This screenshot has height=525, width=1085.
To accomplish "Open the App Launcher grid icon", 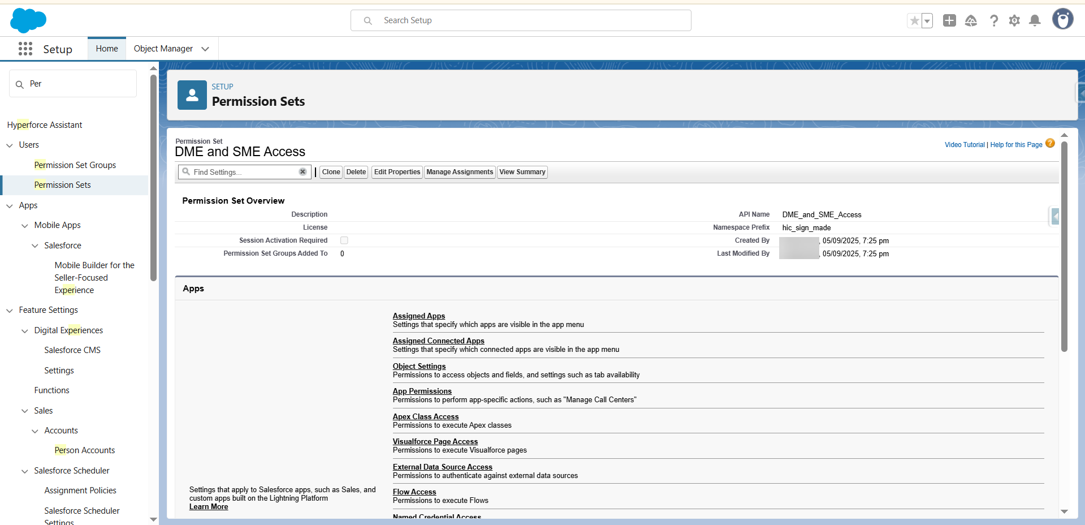I will click(25, 49).
